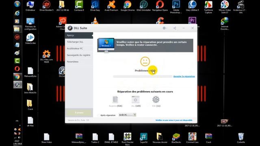This screenshot has width=260, height=146.
Task: Open the Corbeille recycle bin icon
Action: point(241,138)
